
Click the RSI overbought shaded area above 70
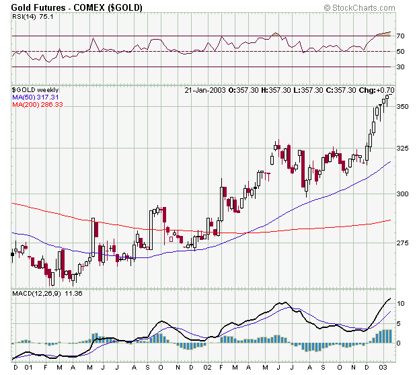[x=384, y=34]
